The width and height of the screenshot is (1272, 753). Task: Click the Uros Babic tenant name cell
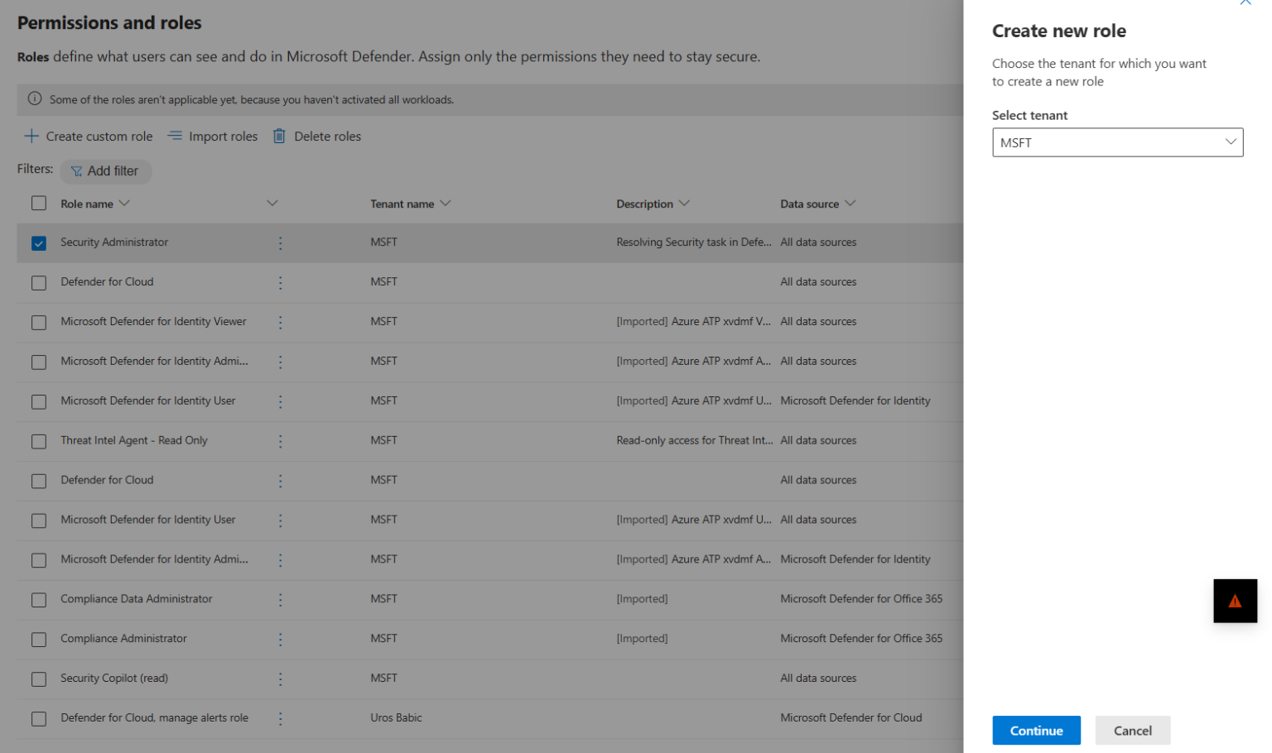click(396, 717)
